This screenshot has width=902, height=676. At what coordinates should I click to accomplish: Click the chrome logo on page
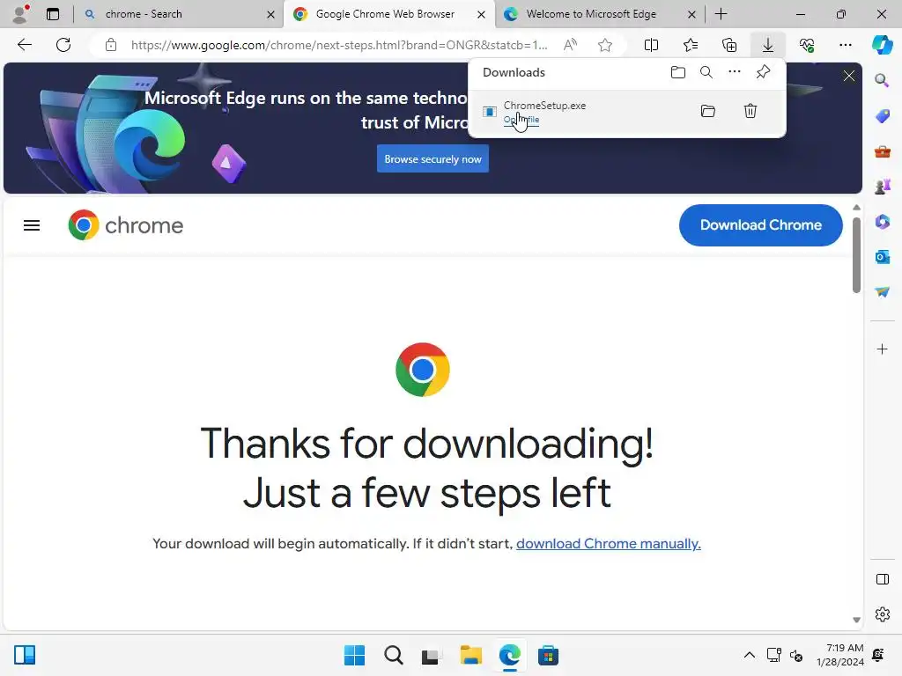(x=125, y=225)
